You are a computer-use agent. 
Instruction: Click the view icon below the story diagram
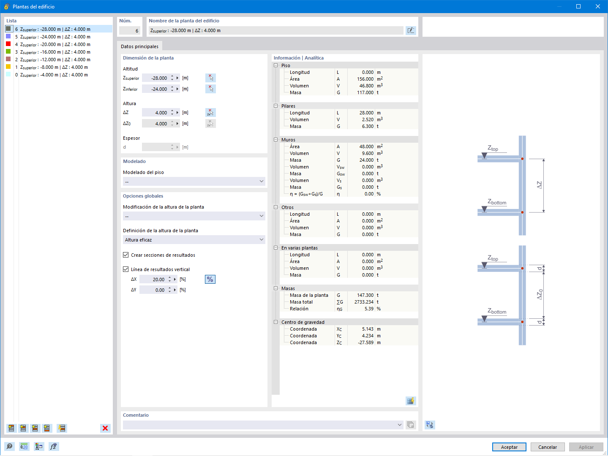coord(430,425)
